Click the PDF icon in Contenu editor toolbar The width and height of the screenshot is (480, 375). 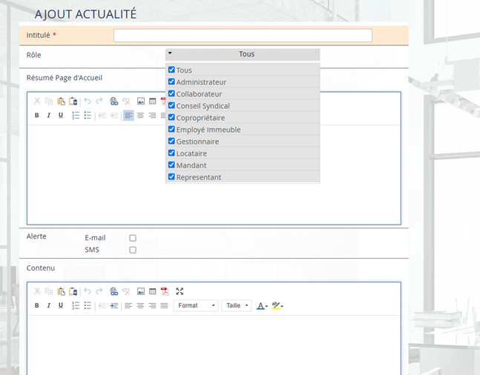coord(165,291)
